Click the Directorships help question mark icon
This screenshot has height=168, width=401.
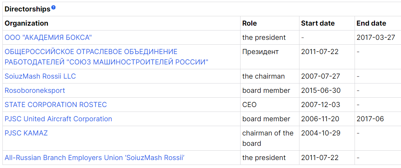pyautogui.click(x=53, y=8)
